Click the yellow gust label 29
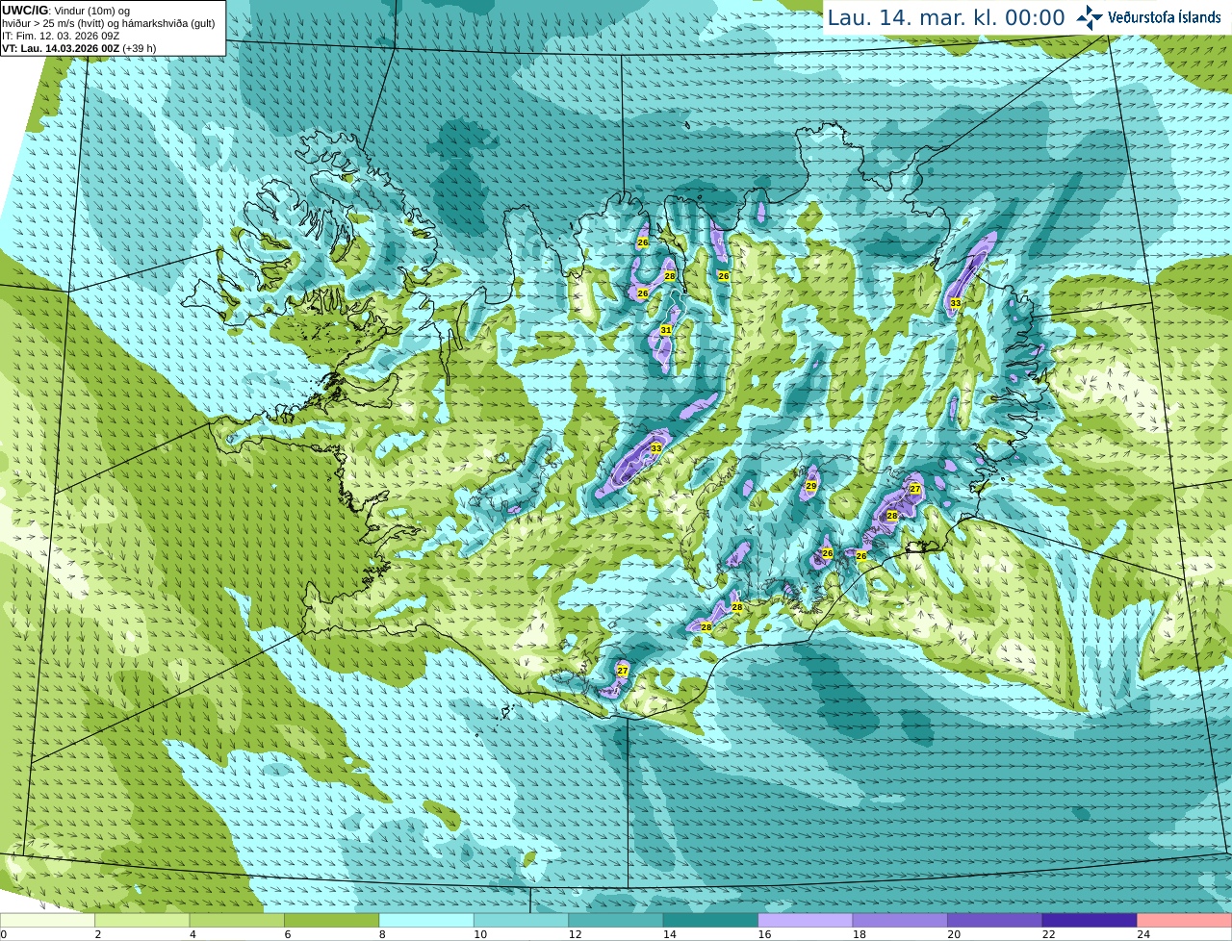The height and width of the screenshot is (941, 1232). (810, 486)
